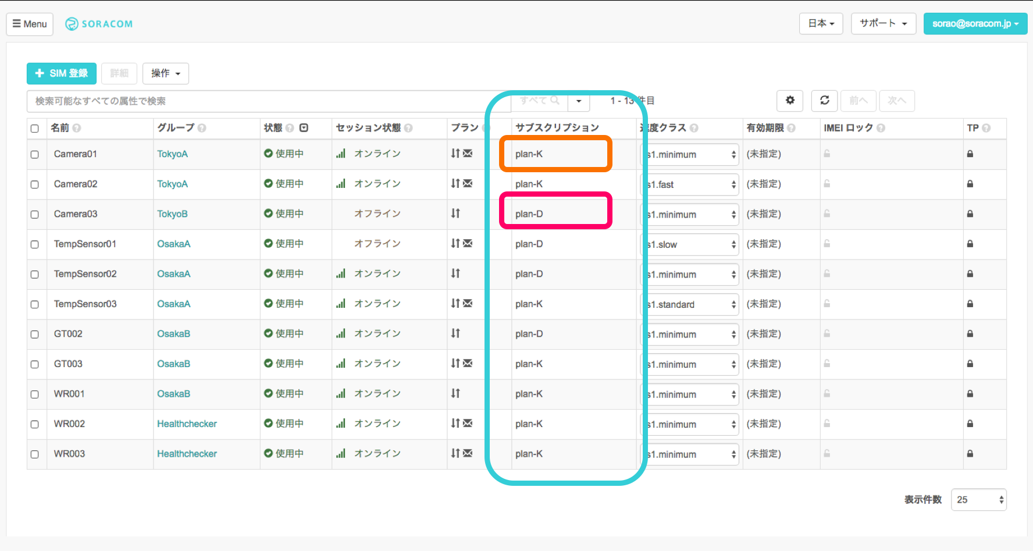Click the TempSensor02 name cell
Image resolution: width=1033 pixels, height=551 pixels.
pos(86,274)
